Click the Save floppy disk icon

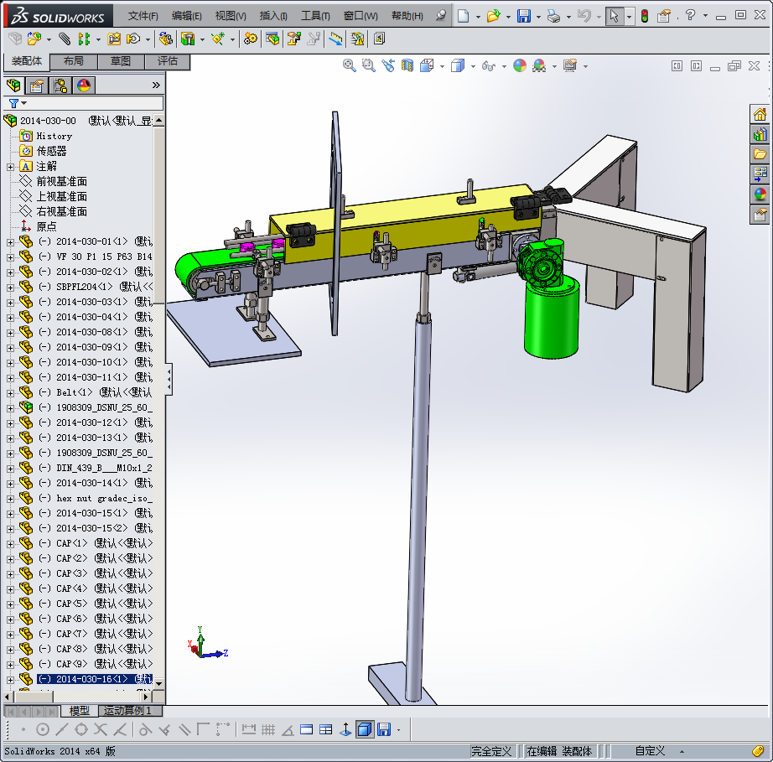[523, 16]
